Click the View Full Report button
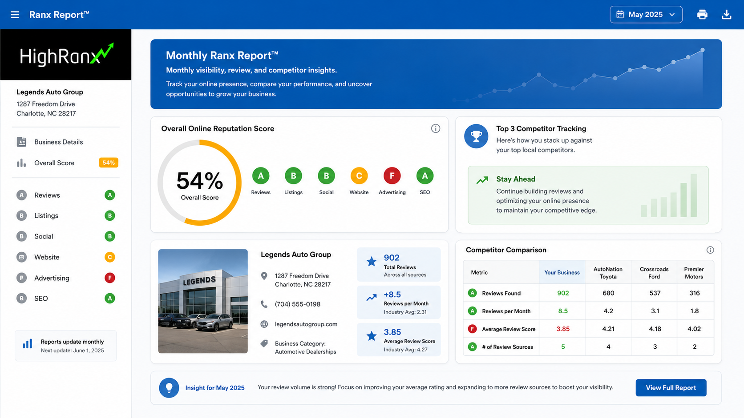This screenshot has width=744, height=418. (x=671, y=388)
